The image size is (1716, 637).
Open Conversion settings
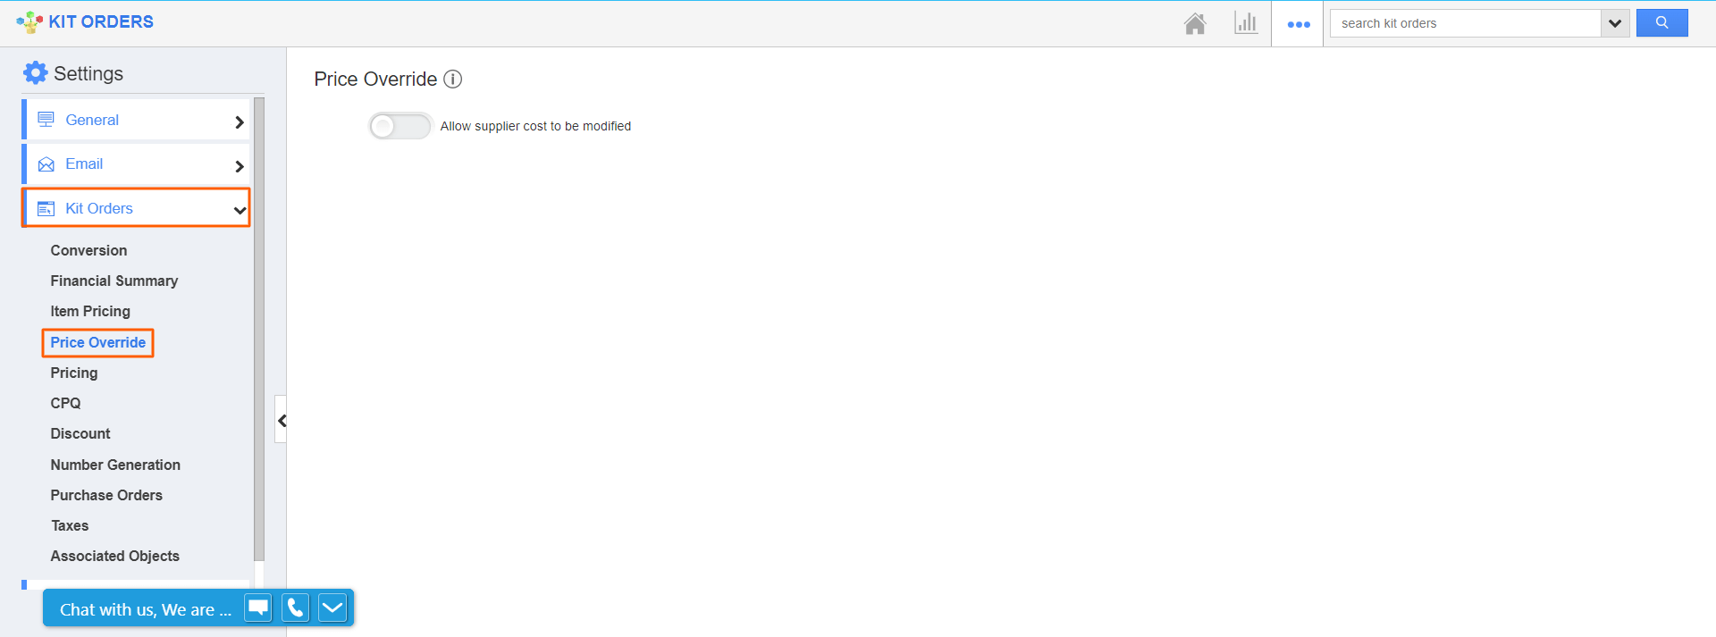click(x=88, y=250)
